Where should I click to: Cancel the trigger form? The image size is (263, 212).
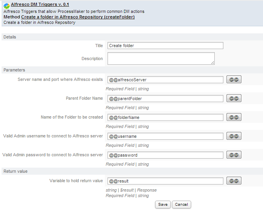pyautogui.click(x=181, y=205)
